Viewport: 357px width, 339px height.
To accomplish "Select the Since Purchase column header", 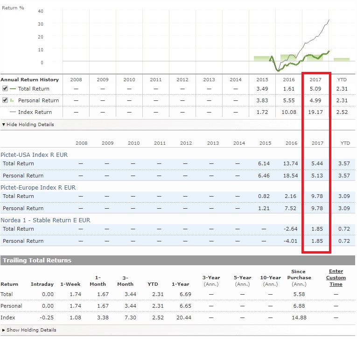I will point(298,277).
